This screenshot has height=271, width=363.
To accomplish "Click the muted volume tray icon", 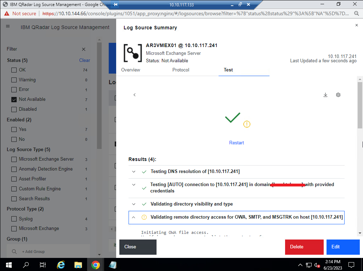I will tap(317, 265).
